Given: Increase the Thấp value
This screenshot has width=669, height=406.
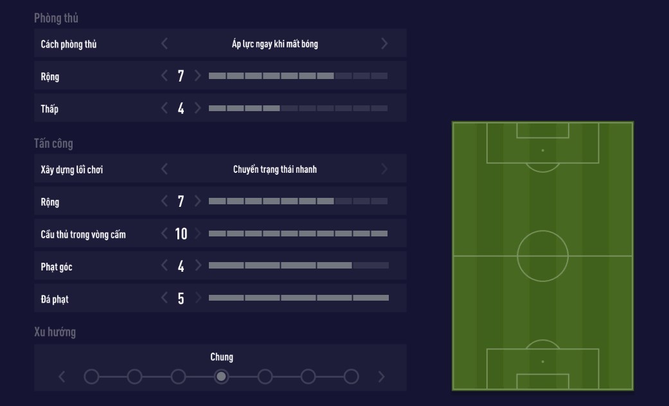Looking at the screenshot, I should click(198, 107).
